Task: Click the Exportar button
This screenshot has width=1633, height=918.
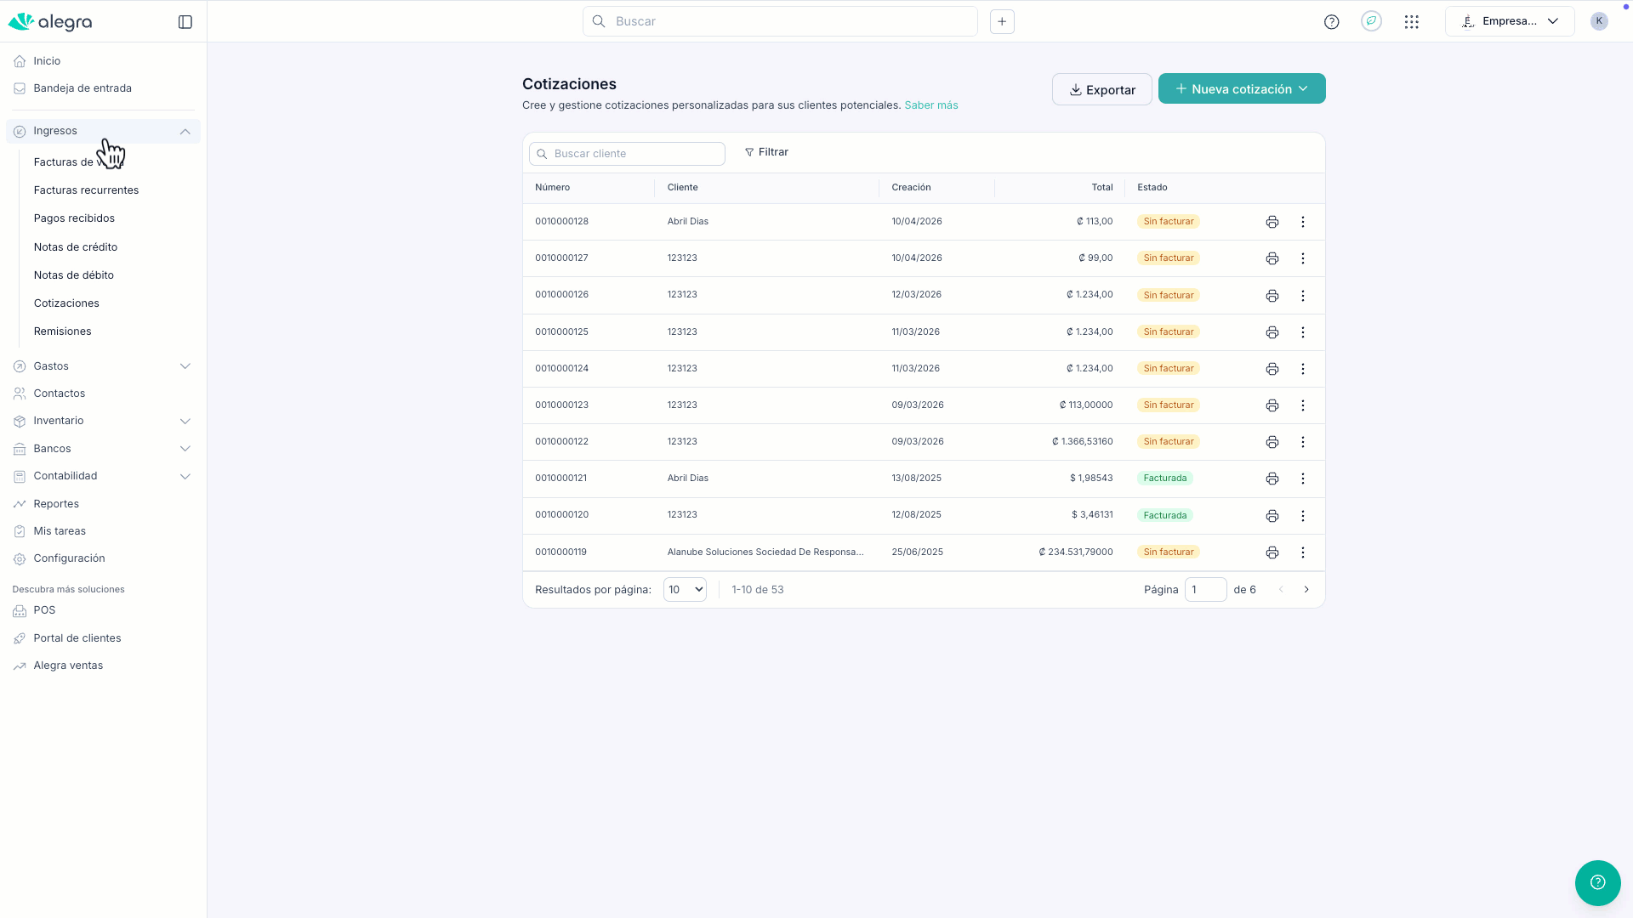Action: click(x=1101, y=89)
